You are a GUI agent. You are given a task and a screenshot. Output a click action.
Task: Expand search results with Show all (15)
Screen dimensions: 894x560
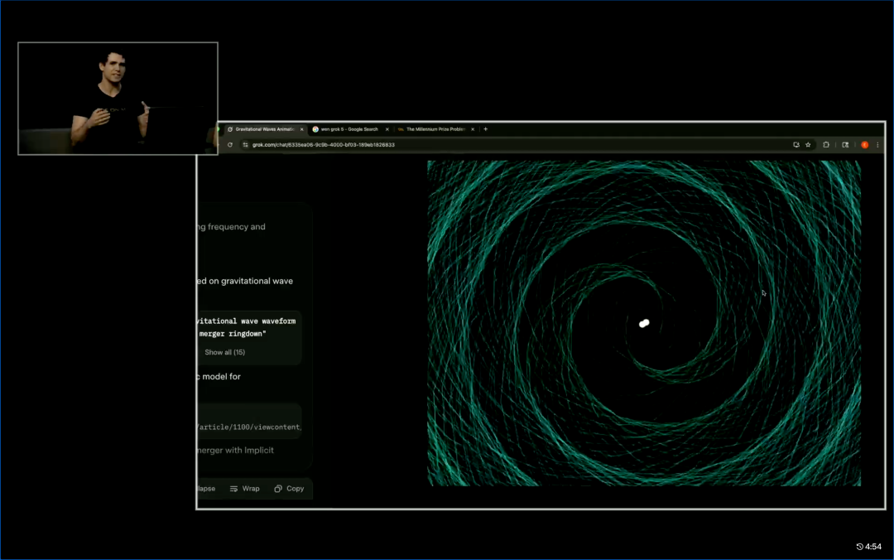point(224,352)
